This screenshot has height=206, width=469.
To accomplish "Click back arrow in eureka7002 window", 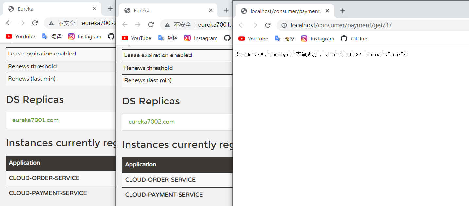I will [9, 23].
